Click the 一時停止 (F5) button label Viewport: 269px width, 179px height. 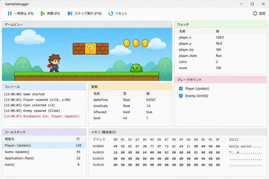pyautogui.click(x=24, y=13)
